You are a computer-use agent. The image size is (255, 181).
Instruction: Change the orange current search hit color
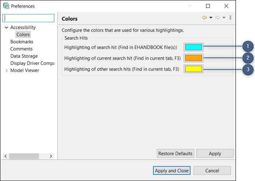pyautogui.click(x=193, y=58)
